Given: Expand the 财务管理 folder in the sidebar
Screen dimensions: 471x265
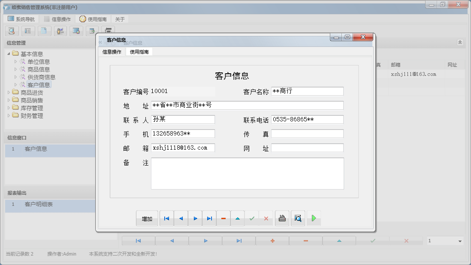Looking at the screenshot, I should pyautogui.click(x=9, y=116).
